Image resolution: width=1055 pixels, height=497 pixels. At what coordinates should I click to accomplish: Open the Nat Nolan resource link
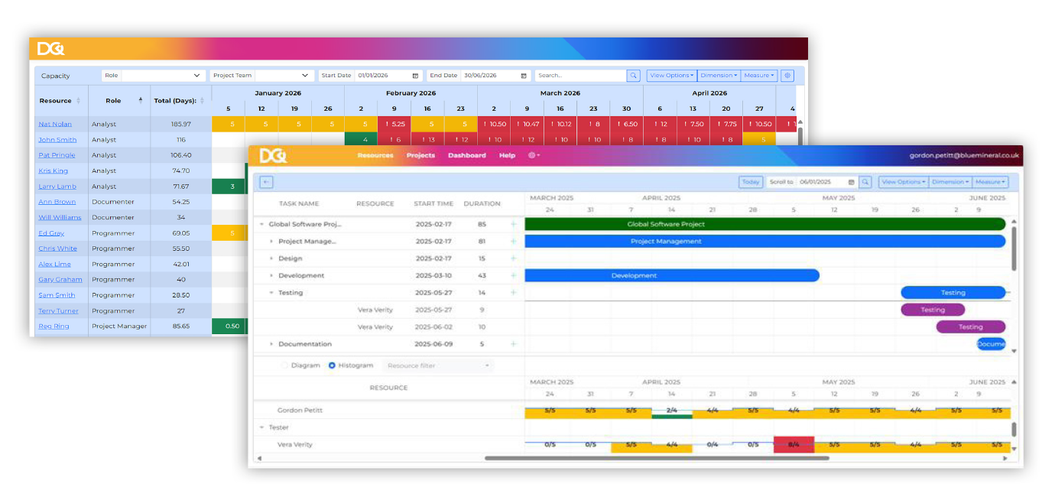[54, 124]
